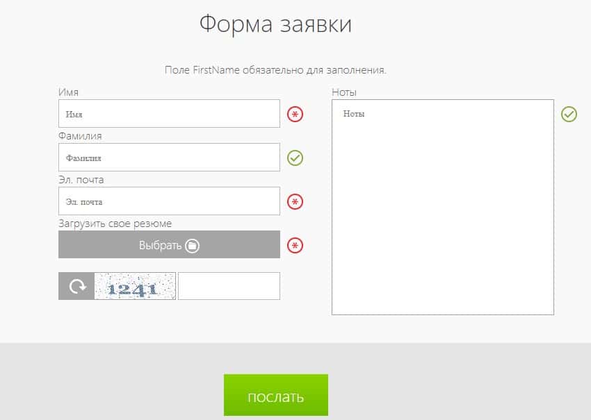Click the captcha image showing 1241

point(135,286)
